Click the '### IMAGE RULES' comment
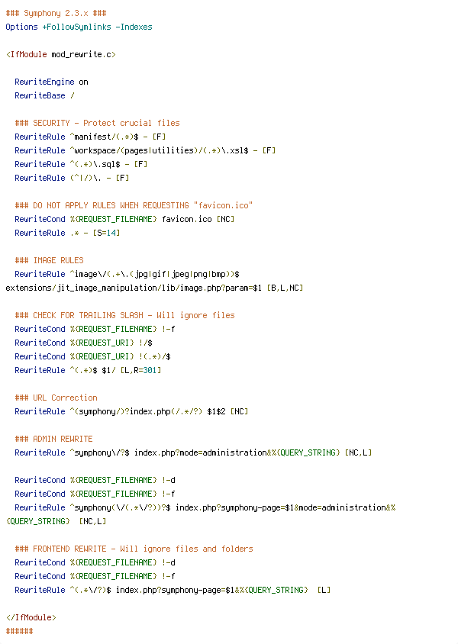Screen dimensions: 458x644 [50, 260]
